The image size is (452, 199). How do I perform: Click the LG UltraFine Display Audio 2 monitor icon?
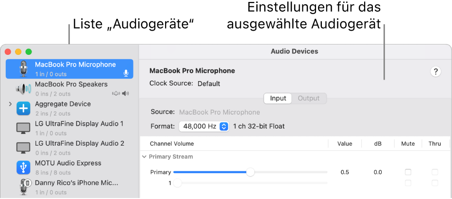(24, 148)
